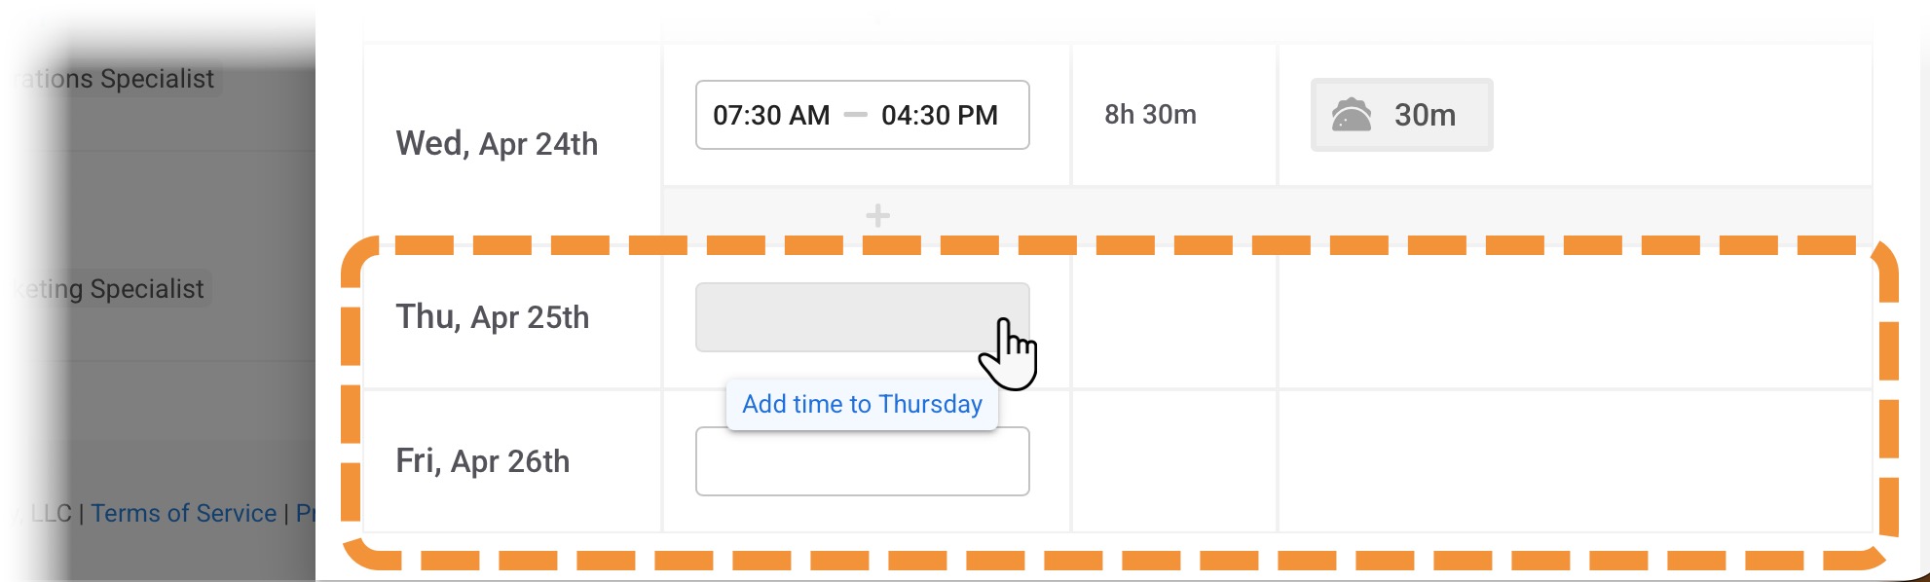This screenshot has width=1930, height=582.
Task: Click the dash between start and end times
Action: point(855,115)
